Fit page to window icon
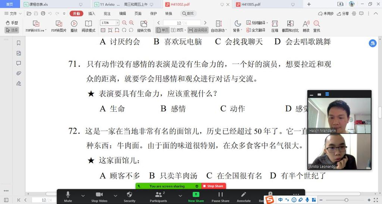 (110, 30)
